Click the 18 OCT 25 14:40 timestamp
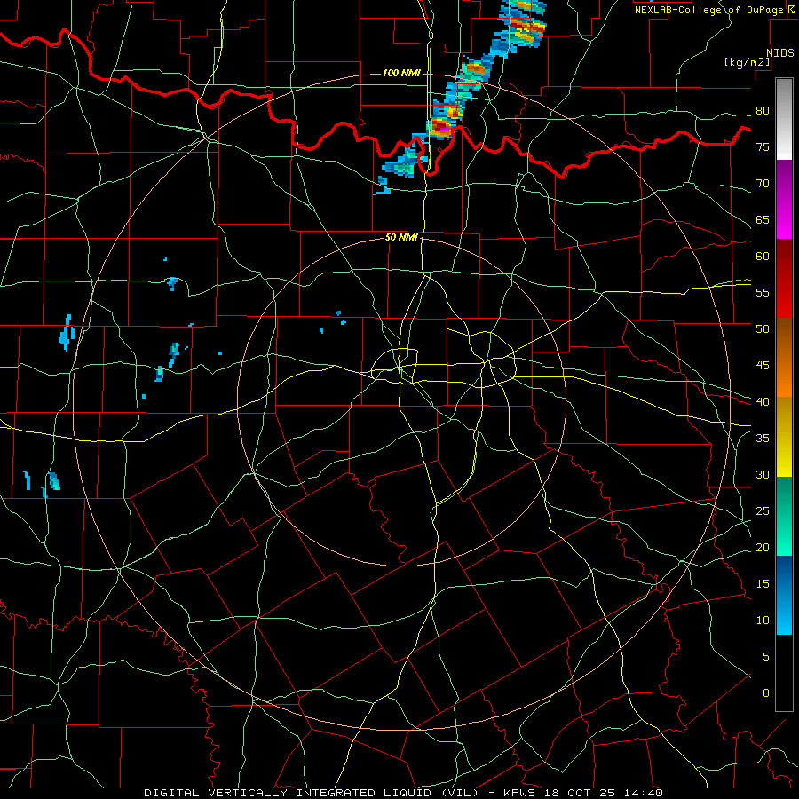This screenshot has height=799, width=799. click(605, 793)
